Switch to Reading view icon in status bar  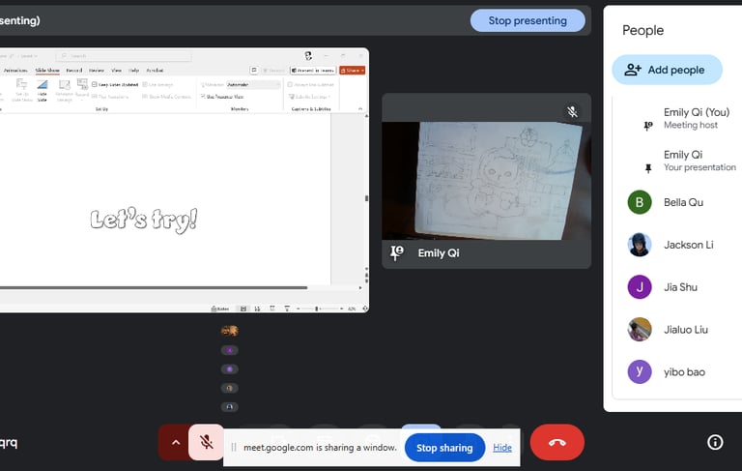click(272, 309)
